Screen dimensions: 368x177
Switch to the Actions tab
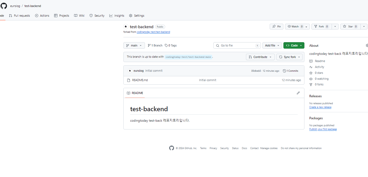click(42, 16)
